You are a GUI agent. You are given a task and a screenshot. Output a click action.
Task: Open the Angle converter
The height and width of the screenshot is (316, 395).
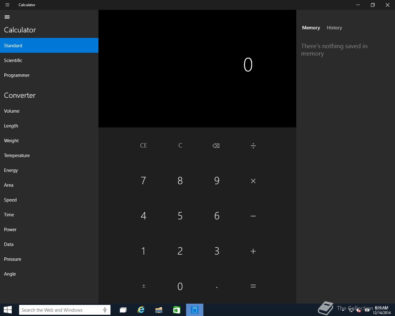[49, 274]
